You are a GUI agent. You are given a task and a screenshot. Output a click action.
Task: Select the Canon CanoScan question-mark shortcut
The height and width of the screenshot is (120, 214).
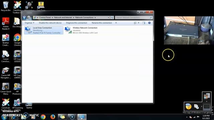click(6, 56)
